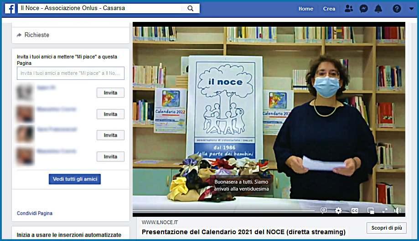Open the notifications bell

click(x=378, y=9)
